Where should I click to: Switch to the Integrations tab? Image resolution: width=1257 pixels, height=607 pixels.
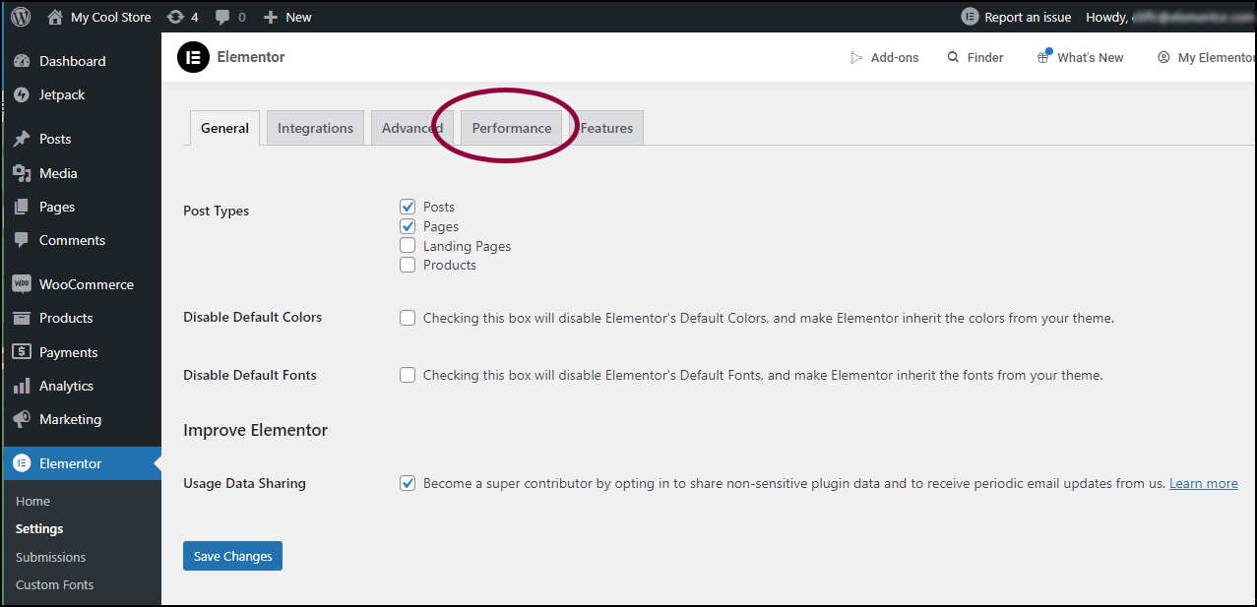(x=315, y=128)
